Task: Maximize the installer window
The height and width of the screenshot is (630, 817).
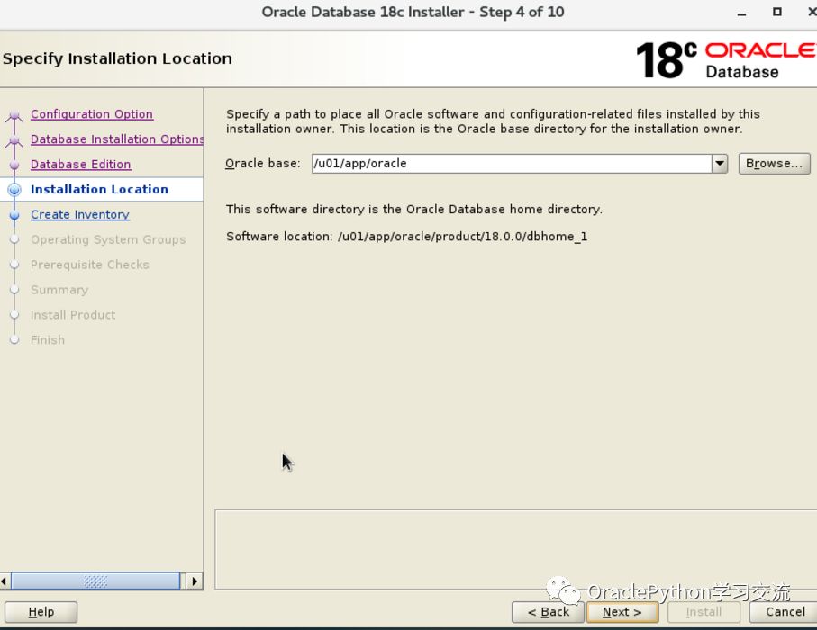Action: (x=776, y=12)
